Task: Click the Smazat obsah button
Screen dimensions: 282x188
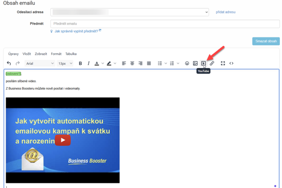Action: point(266,41)
